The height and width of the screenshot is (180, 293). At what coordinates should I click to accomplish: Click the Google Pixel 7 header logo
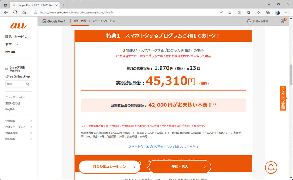coord(54,21)
